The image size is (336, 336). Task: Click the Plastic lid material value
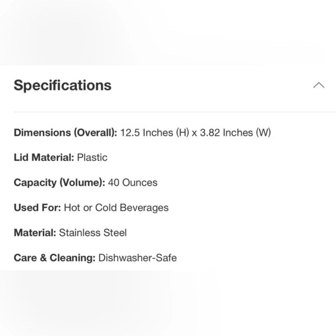click(92, 158)
